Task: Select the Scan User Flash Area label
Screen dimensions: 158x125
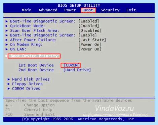Action: pyautogui.click(x=35, y=30)
